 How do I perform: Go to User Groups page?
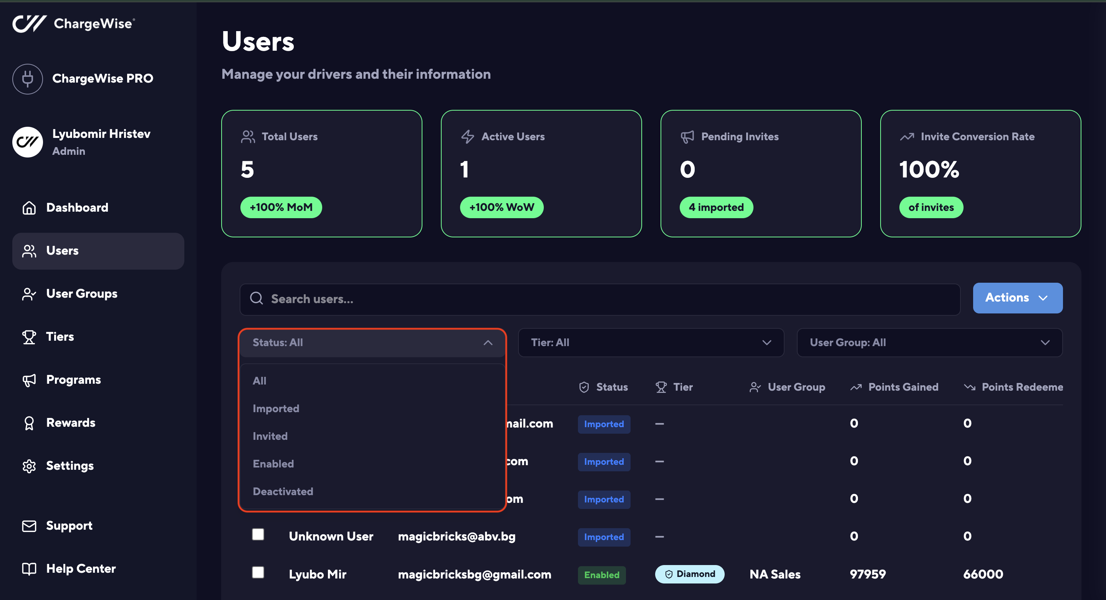tap(81, 294)
